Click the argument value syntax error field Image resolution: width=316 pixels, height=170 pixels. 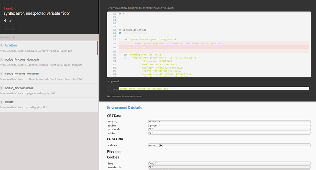[x=213, y=89]
